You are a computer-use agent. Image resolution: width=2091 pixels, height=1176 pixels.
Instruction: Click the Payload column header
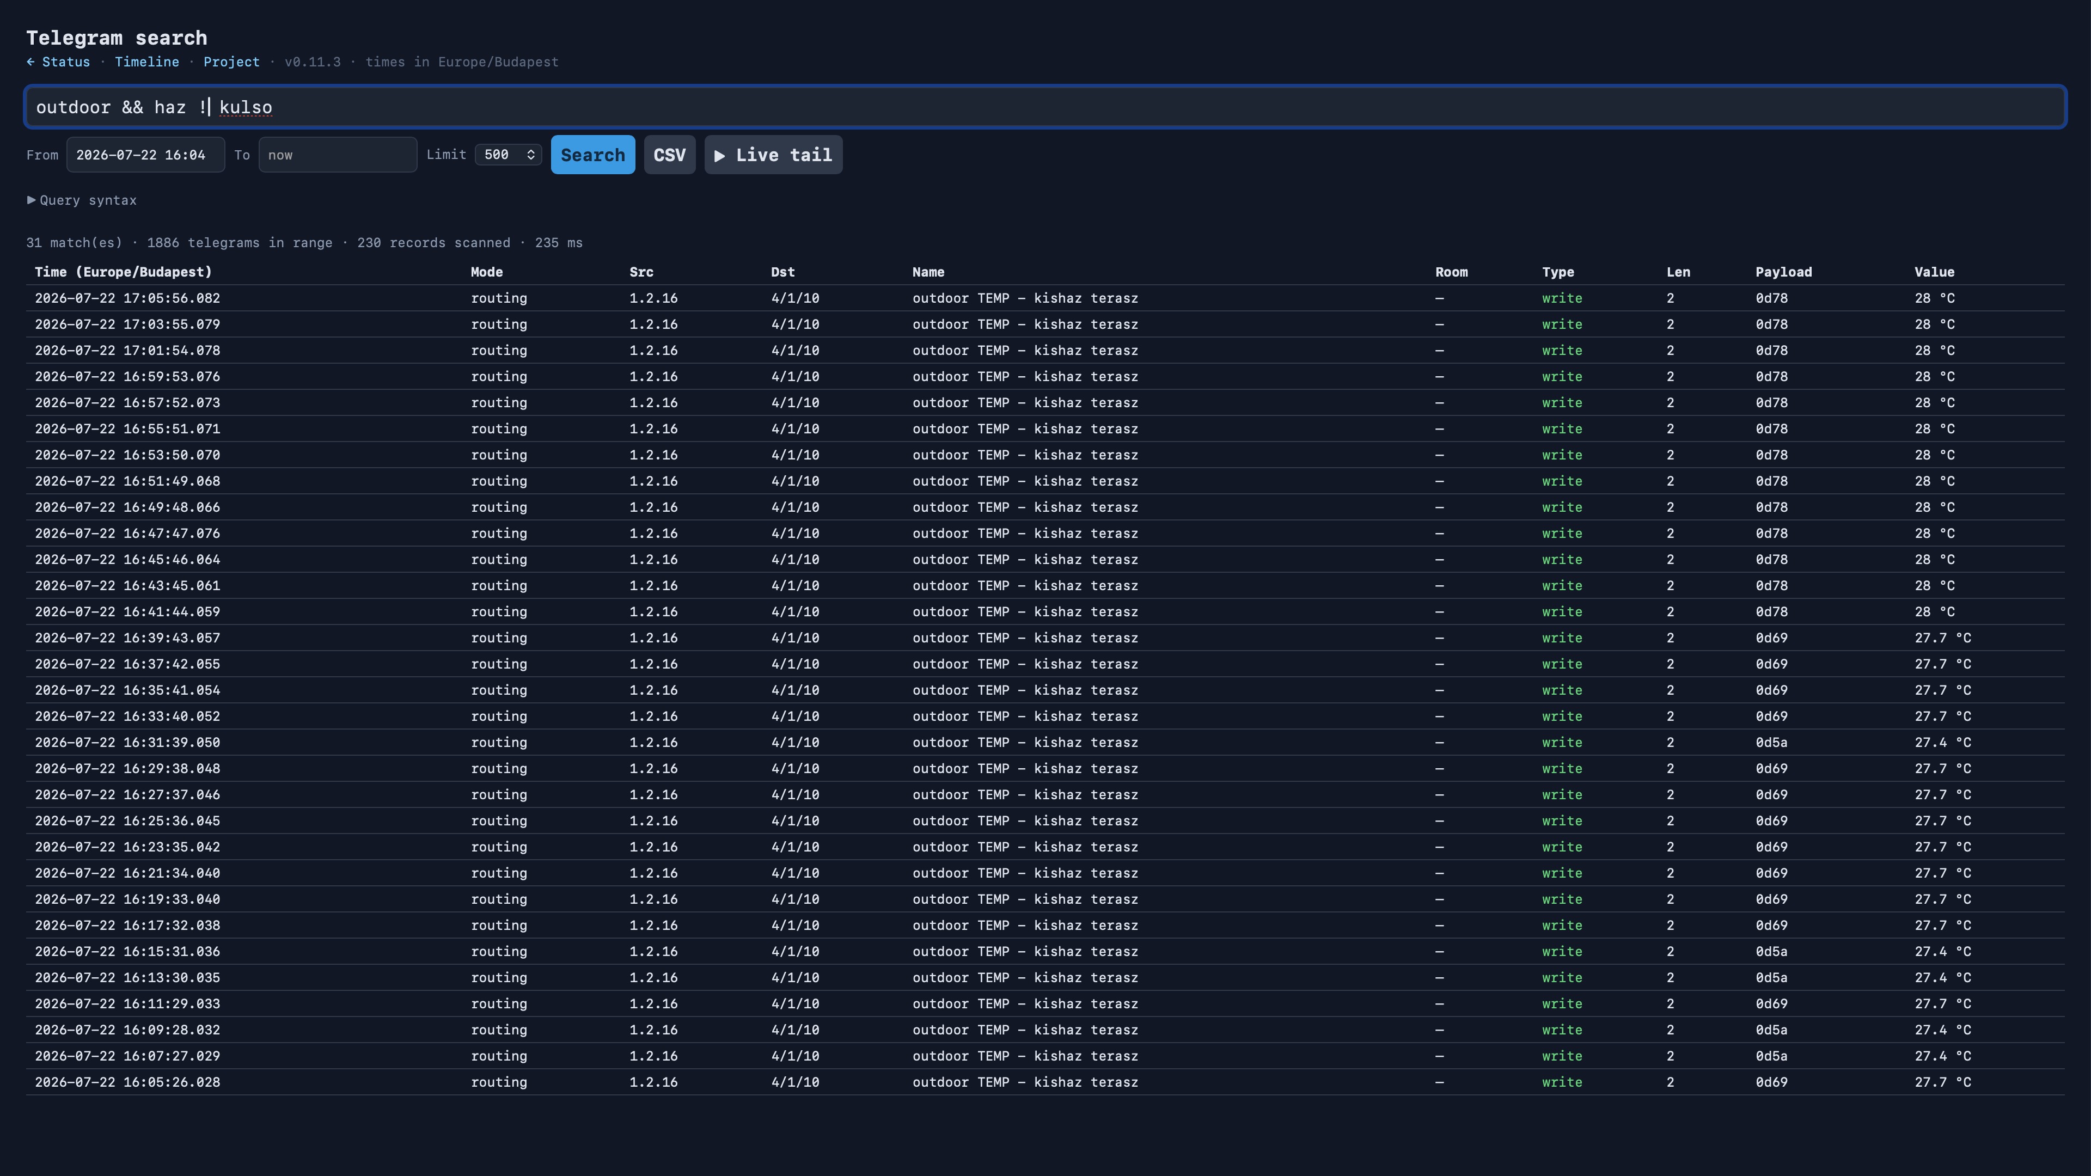coord(1783,272)
